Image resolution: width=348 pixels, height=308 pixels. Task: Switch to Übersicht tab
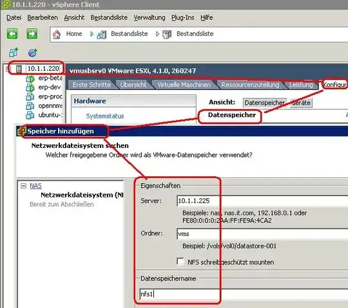coord(133,85)
